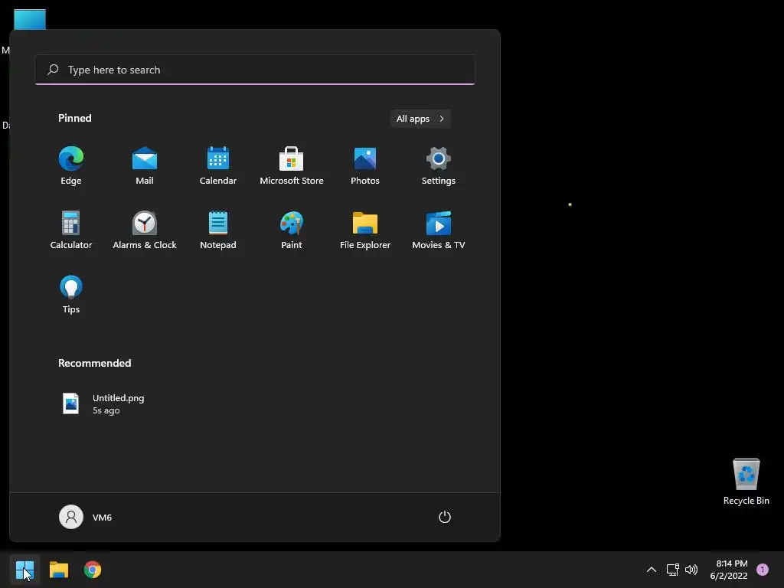The width and height of the screenshot is (784, 588).
Task: Launch the Paint app
Action: point(292,230)
